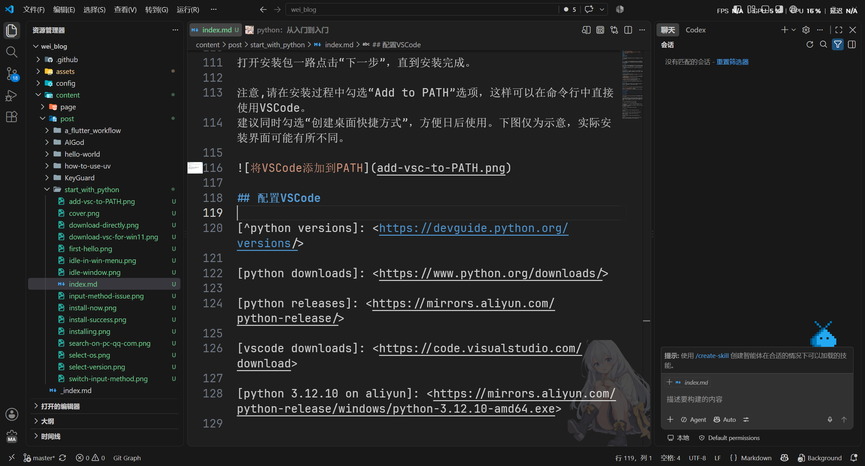Open chat panel settings gear
The image size is (865, 466).
click(x=806, y=30)
